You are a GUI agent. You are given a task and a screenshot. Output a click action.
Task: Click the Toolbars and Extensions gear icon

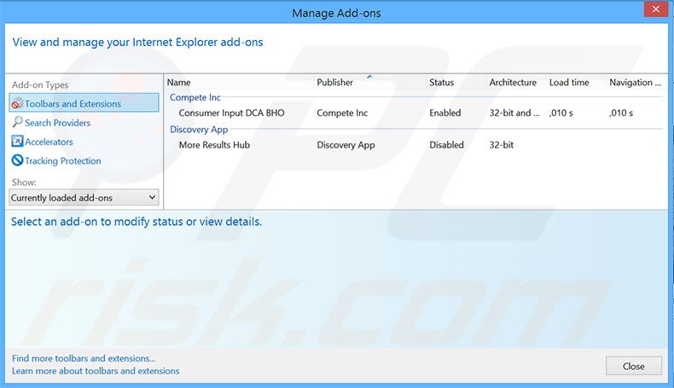(x=17, y=103)
